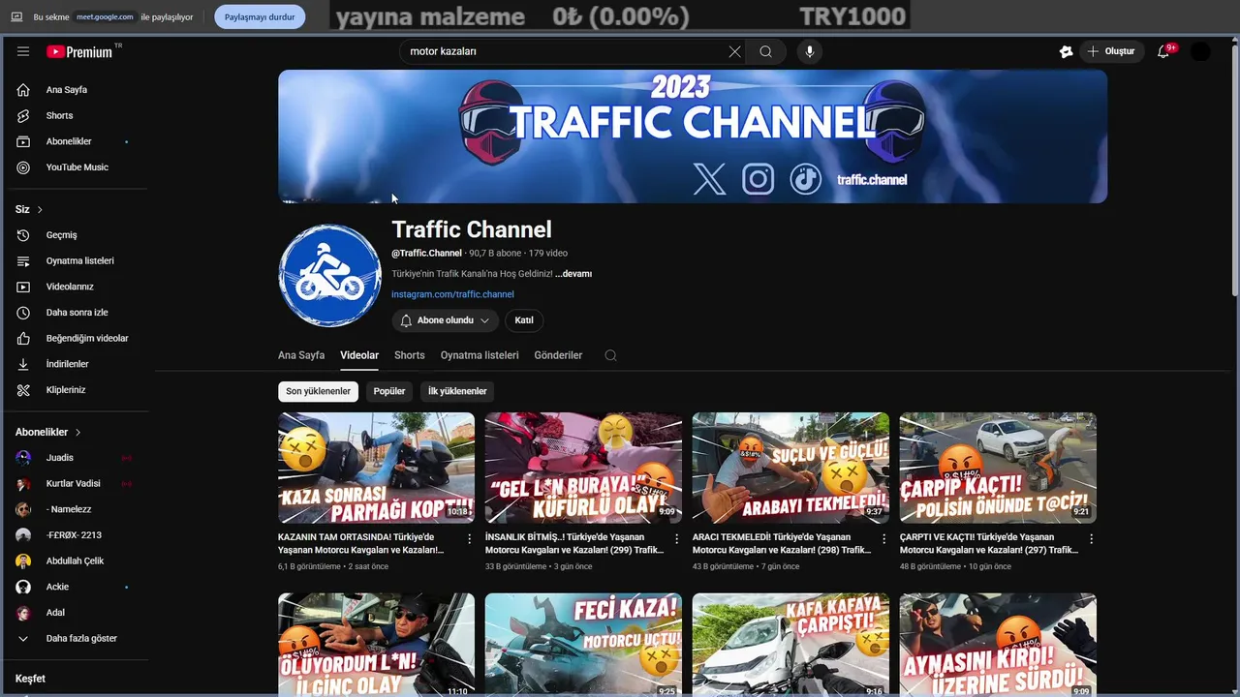Image resolution: width=1240 pixels, height=697 pixels.
Task: Click the Traffic Channel profile avatar
Action: pyautogui.click(x=330, y=275)
